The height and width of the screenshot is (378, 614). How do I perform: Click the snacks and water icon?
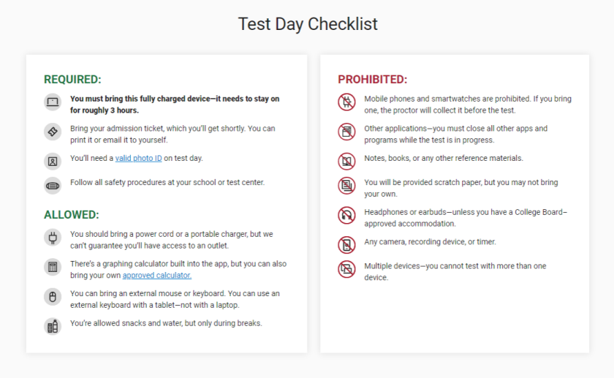pyautogui.click(x=53, y=326)
